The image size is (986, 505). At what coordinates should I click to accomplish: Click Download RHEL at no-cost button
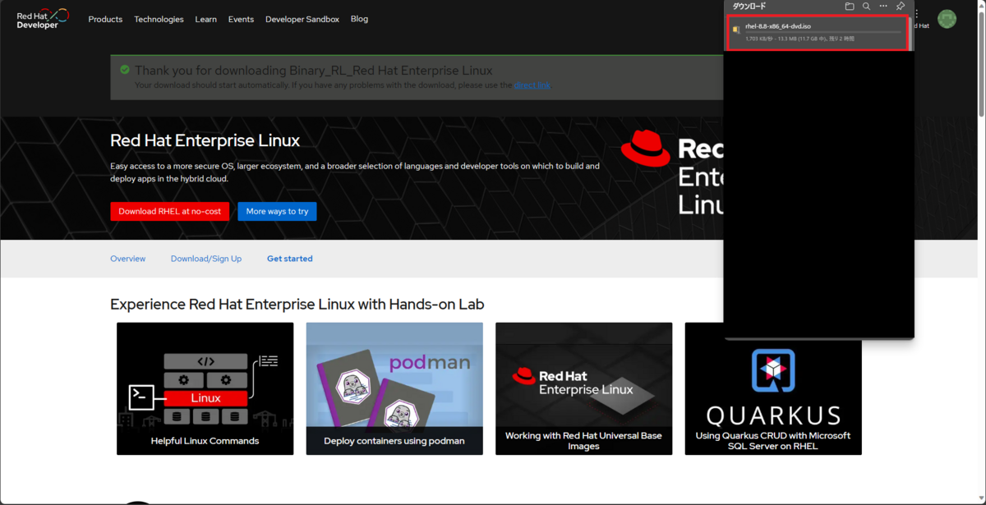coord(170,211)
